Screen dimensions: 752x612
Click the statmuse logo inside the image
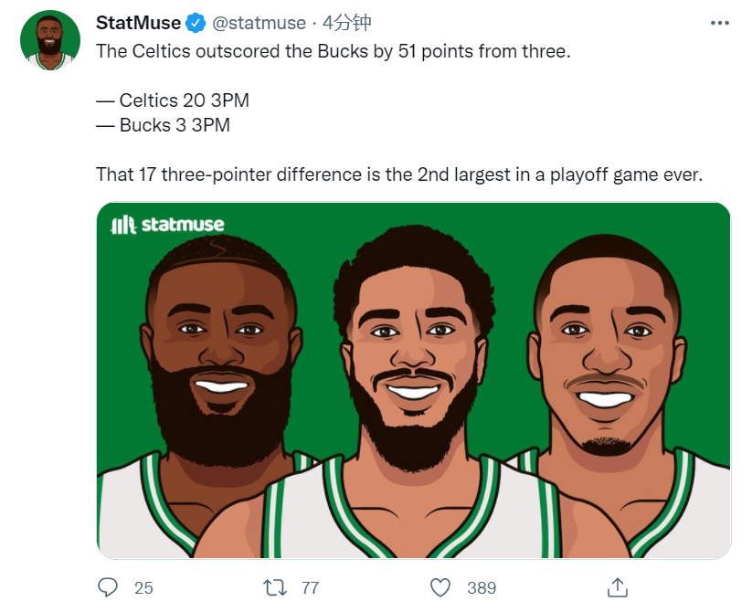click(x=167, y=225)
